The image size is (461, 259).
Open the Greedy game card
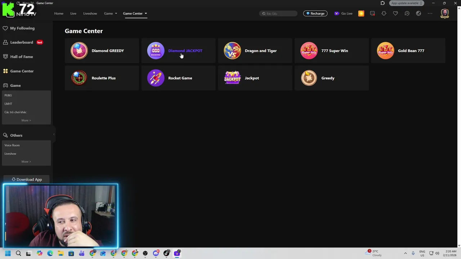[x=332, y=78]
